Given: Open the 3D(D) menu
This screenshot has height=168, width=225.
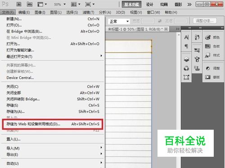Looking at the screenshot, I should [120, 12].
